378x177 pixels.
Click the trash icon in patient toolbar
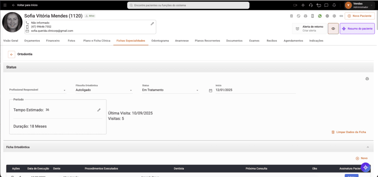291,16
